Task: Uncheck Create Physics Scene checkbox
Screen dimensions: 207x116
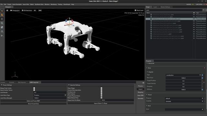Action: click(101, 96)
